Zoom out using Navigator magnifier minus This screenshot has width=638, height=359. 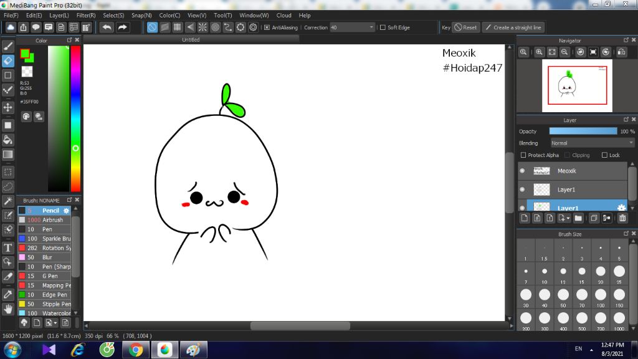click(564, 52)
